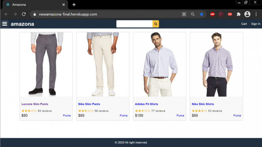Click the $80 price text
The width and height of the screenshot is (262, 147).
coord(24,116)
